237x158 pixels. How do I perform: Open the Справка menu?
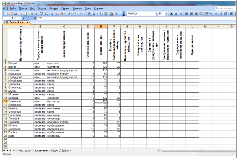click(x=99, y=8)
